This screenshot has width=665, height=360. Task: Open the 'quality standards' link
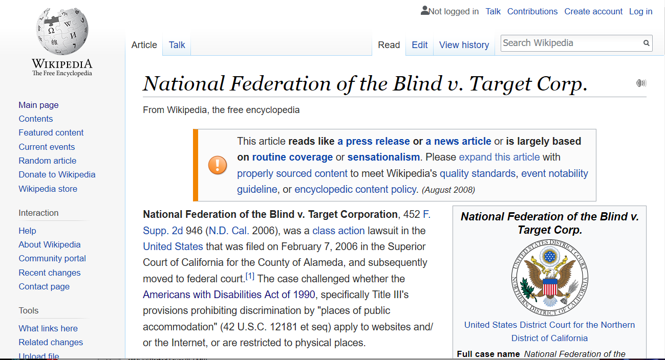coord(478,173)
